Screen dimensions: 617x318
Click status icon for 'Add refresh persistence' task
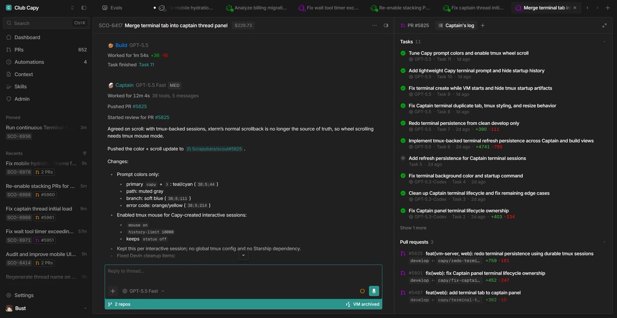(x=403, y=158)
